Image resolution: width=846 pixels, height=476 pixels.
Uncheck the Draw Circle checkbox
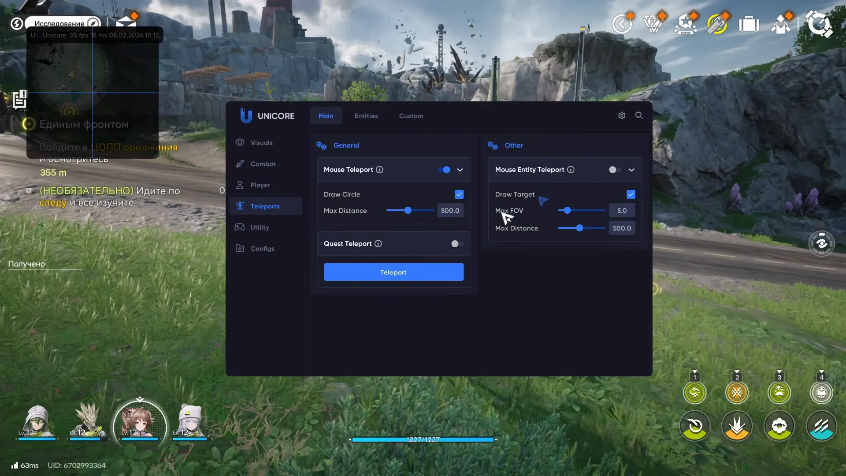tap(459, 194)
